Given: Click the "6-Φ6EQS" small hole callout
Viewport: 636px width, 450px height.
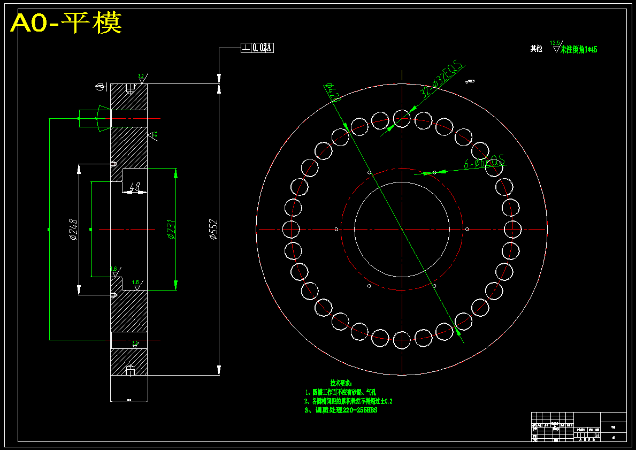Looking at the screenshot, I should 485,162.
